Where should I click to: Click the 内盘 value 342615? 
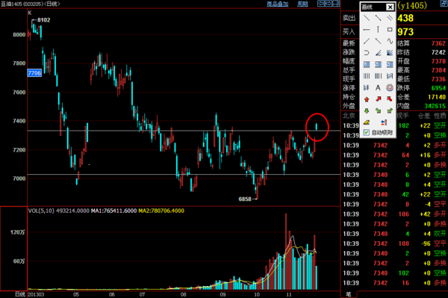point(435,106)
